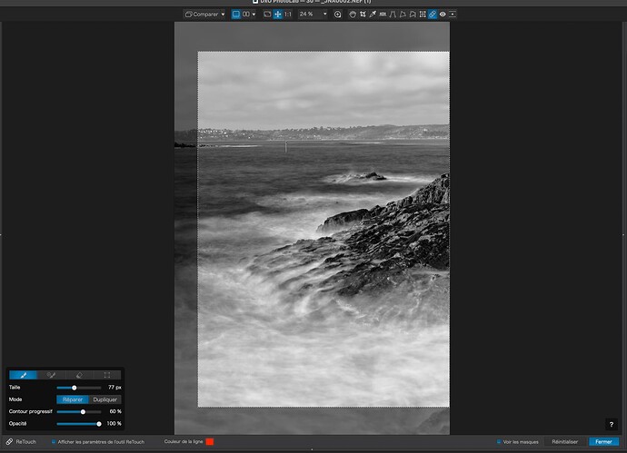This screenshot has height=453, width=627.
Task: Click the zoom magnifier plus icon
Action: (x=337, y=15)
